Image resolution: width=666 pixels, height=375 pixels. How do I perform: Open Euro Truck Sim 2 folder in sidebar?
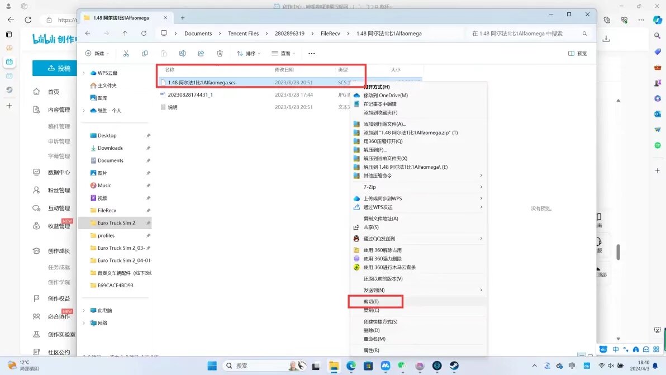[116, 223]
